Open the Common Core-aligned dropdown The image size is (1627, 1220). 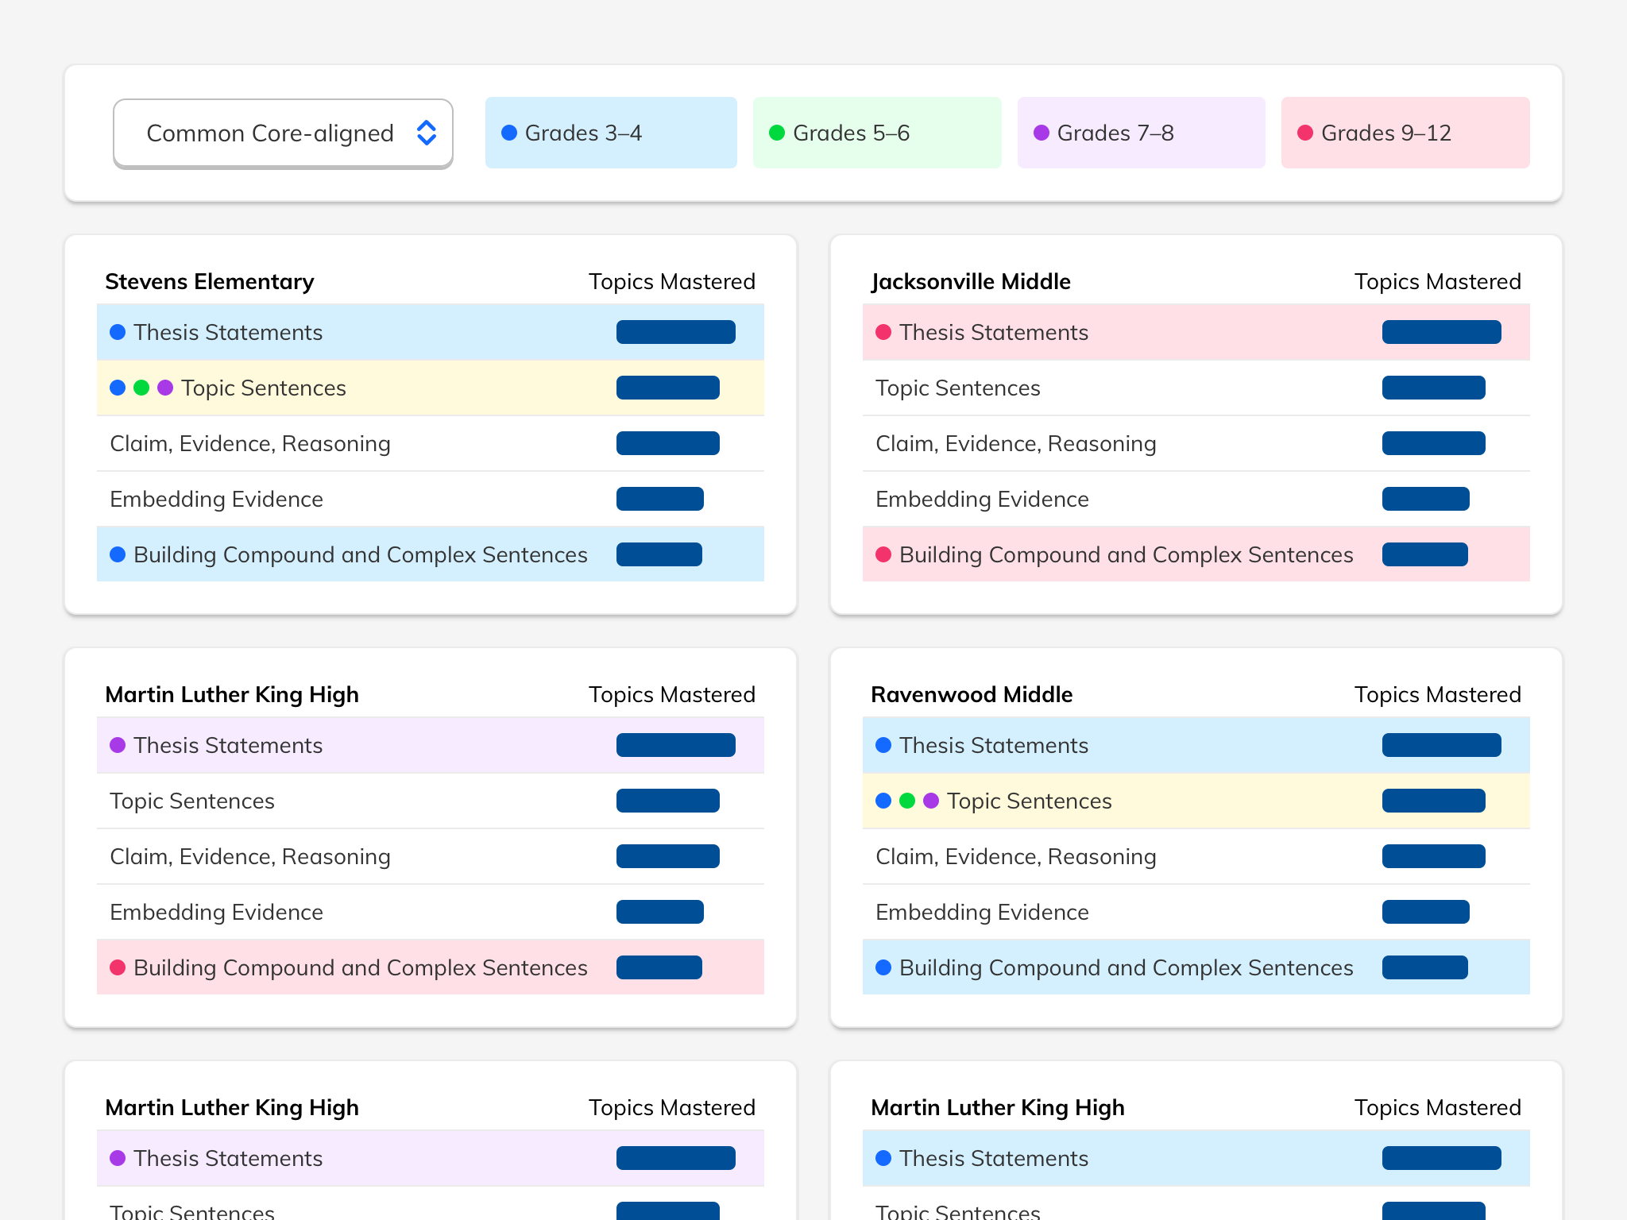(x=270, y=133)
